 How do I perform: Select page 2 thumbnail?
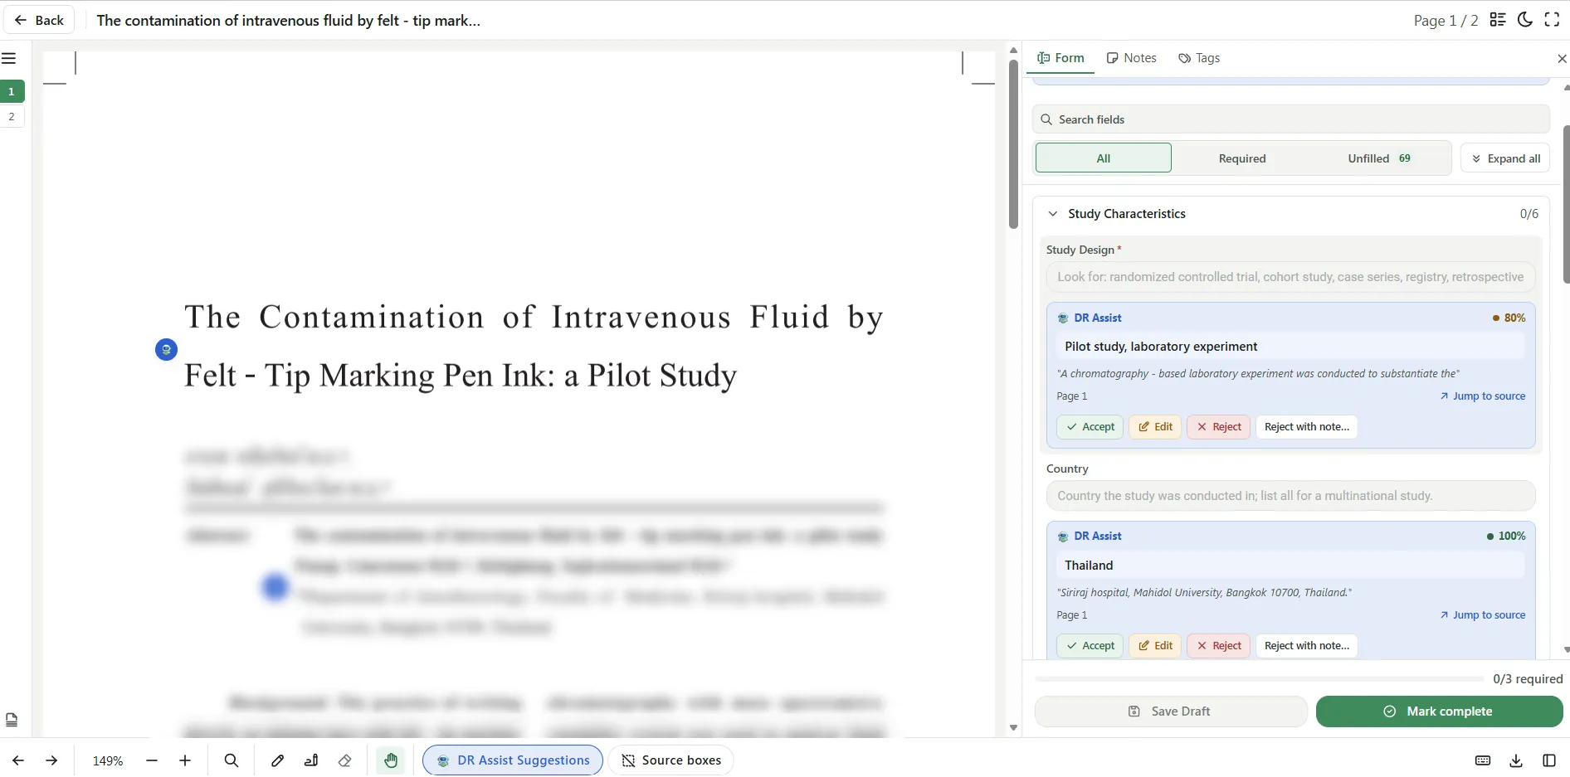pos(12,117)
